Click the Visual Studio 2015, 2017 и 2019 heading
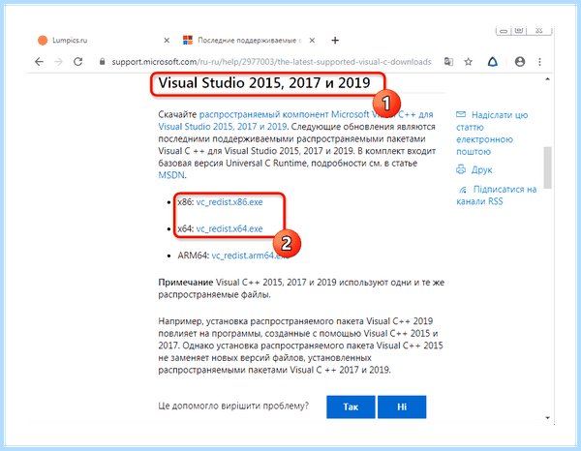The height and width of the screenshot is (451, 581). tap(264, 82)
